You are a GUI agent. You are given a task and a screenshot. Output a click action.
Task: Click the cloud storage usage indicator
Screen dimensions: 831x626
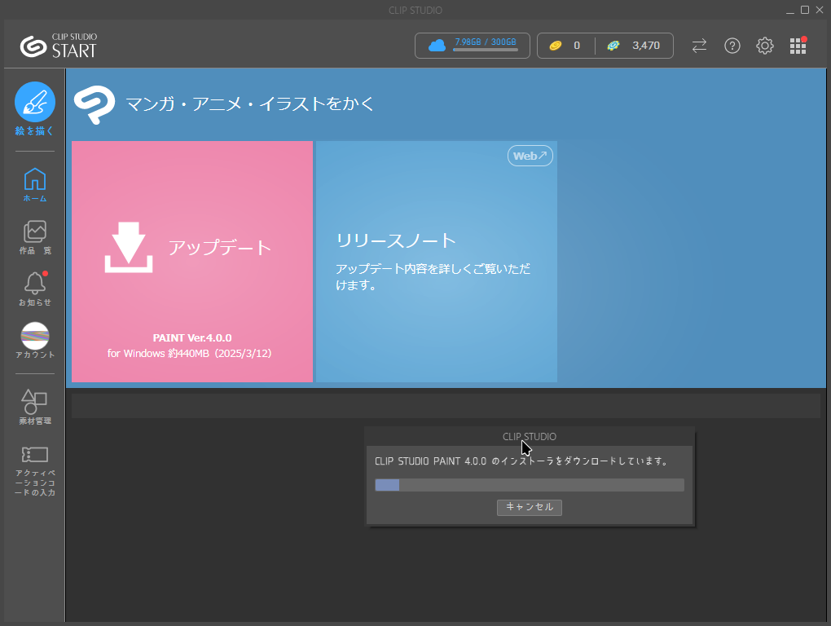(473, 46)
